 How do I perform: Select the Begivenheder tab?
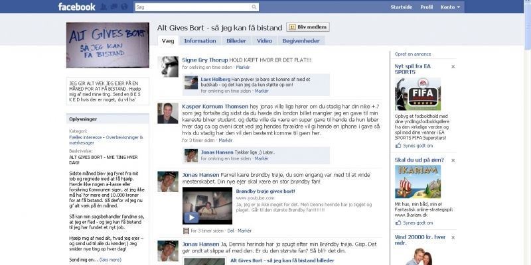(x=301, y=40)
